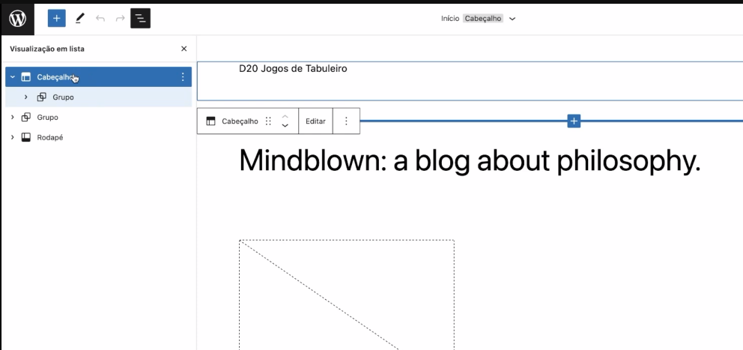743x350 pixels.
Task: Click the blue plus inserter on divider line
Action: click(x=574, y=121)
